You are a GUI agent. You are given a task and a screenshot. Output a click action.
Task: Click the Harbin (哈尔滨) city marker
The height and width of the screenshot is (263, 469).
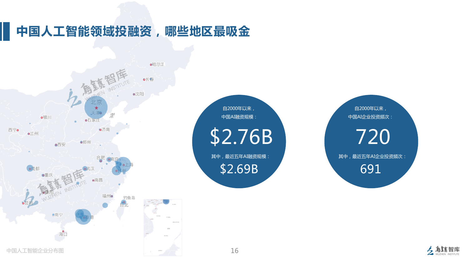click(151, 65)
